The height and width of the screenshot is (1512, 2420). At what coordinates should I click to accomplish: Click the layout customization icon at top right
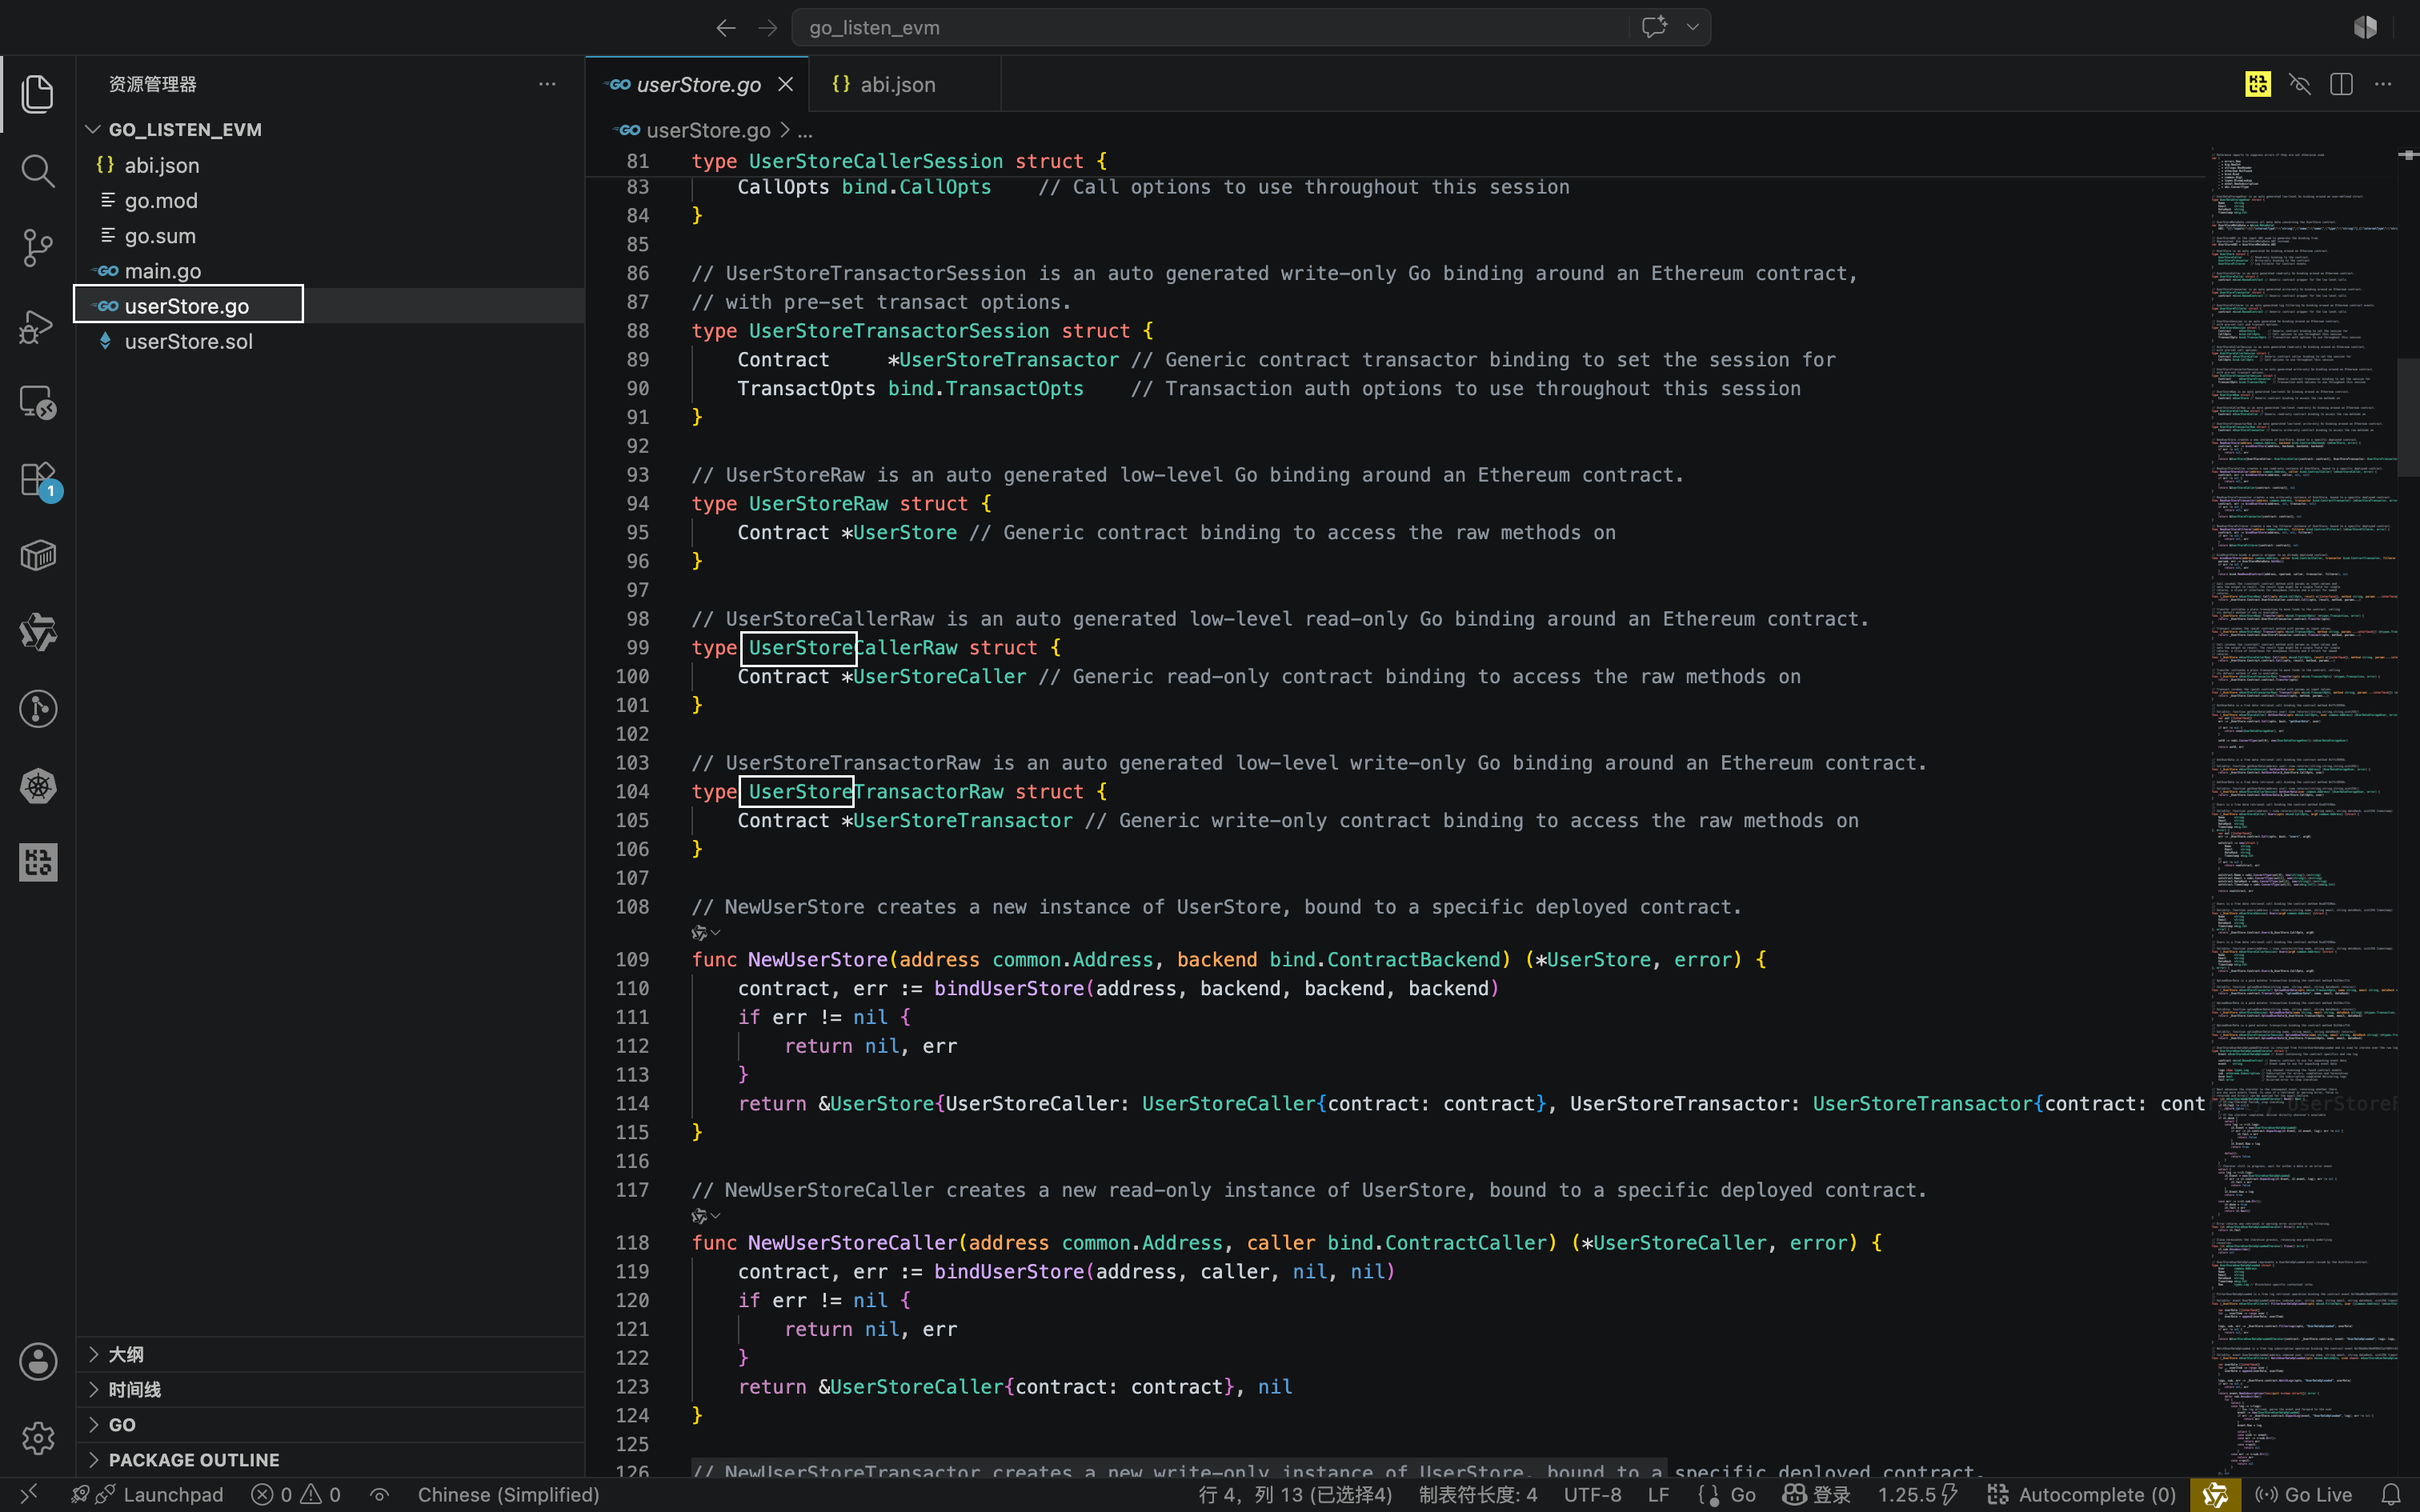pyautogui.click(x=2365, y=27)
